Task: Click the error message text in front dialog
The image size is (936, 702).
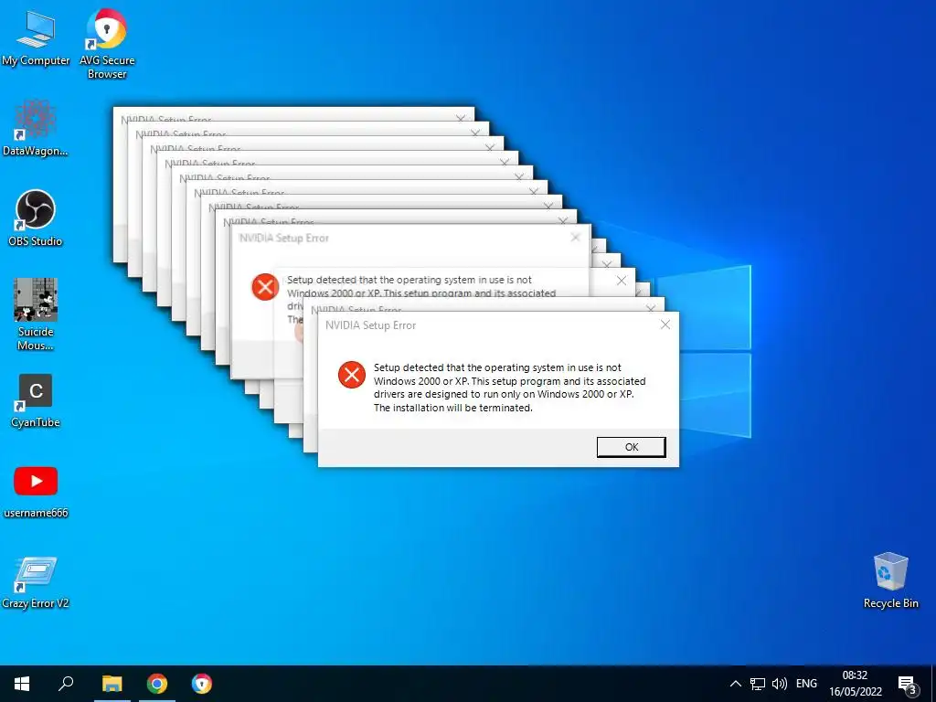Action: tap(509, 388)
